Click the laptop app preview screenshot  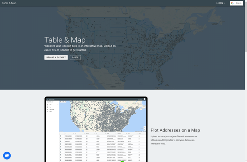96,129
